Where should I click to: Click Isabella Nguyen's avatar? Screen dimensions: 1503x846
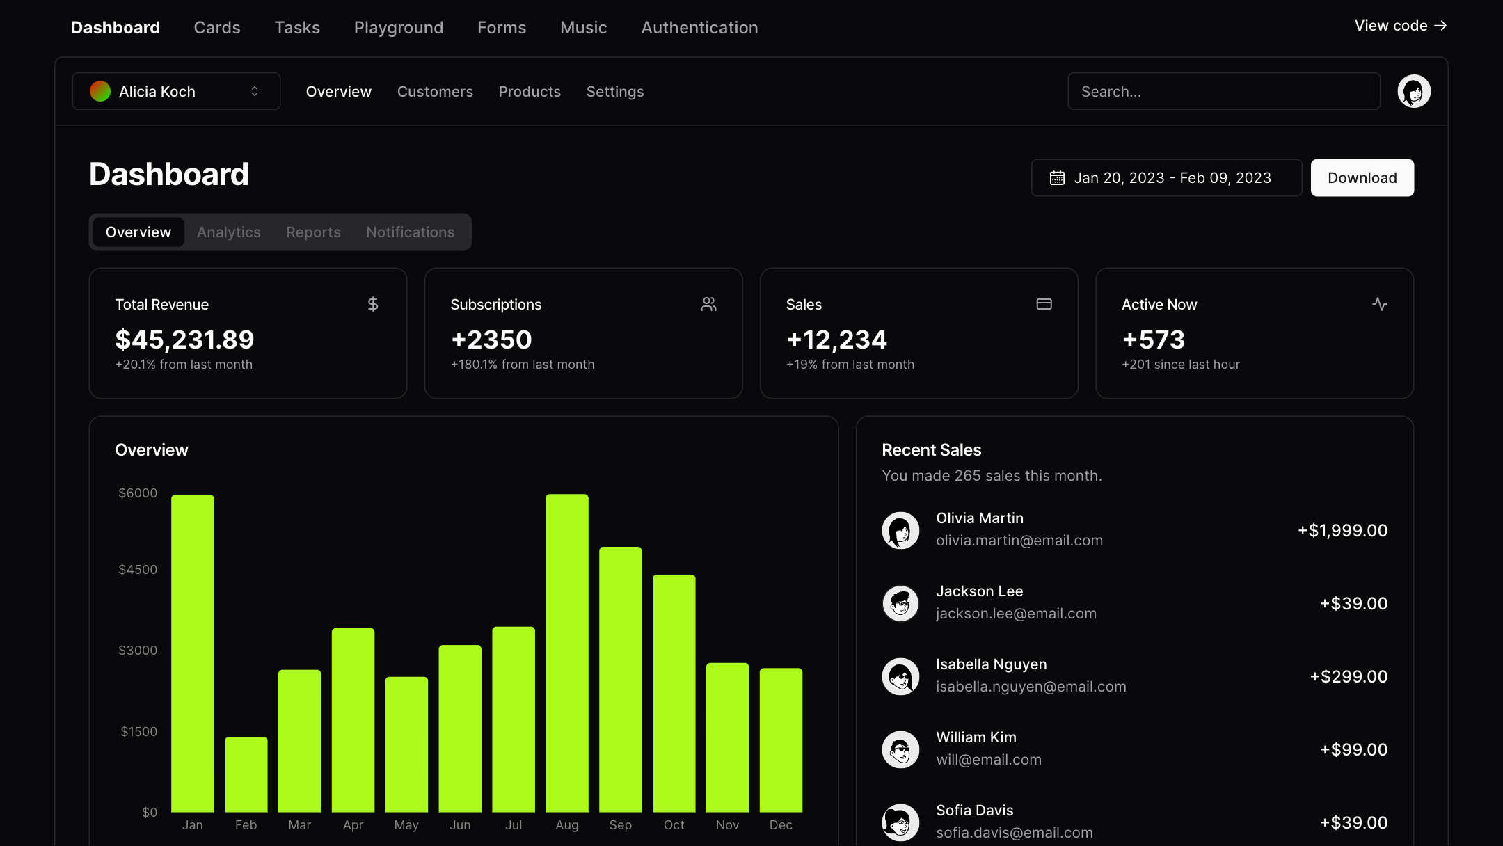coord(900,676)
